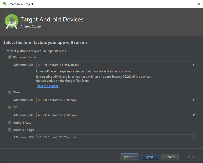Click the Android Studio logo in header

coord(12,22)
